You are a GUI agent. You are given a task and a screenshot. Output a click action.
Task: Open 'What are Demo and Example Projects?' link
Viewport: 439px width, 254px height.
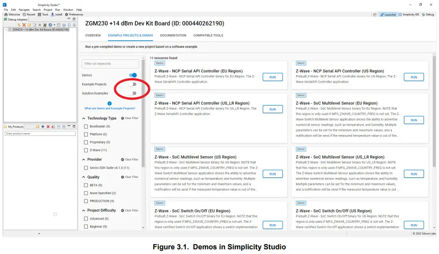110,108
